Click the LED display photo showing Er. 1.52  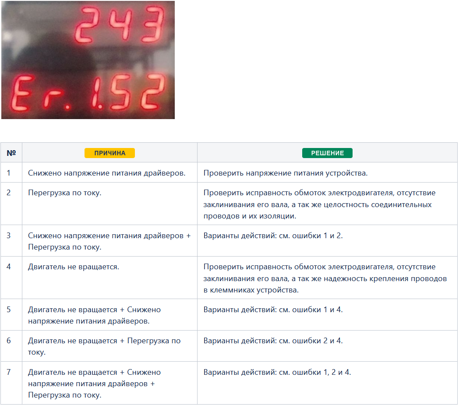tap(88, 60)
